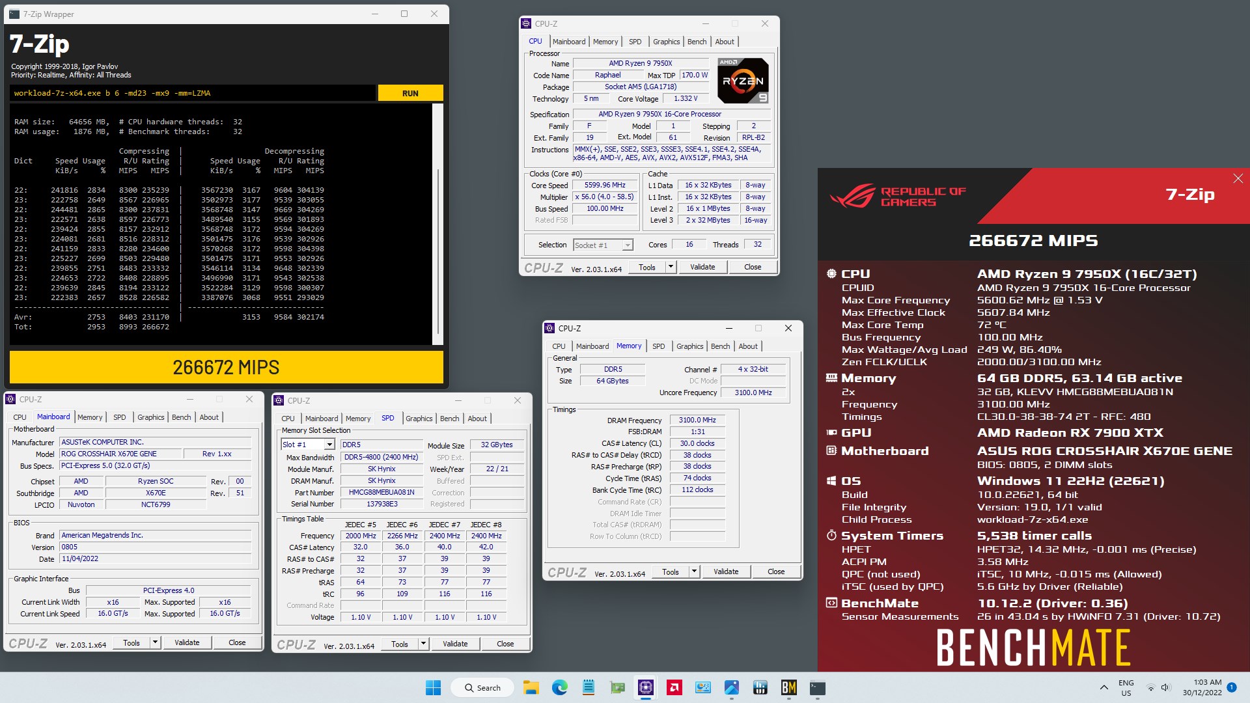Viewport: 1250px width, 703px height.
Task: Click the Windows Start icon
Action: click(x=433, y=687)
